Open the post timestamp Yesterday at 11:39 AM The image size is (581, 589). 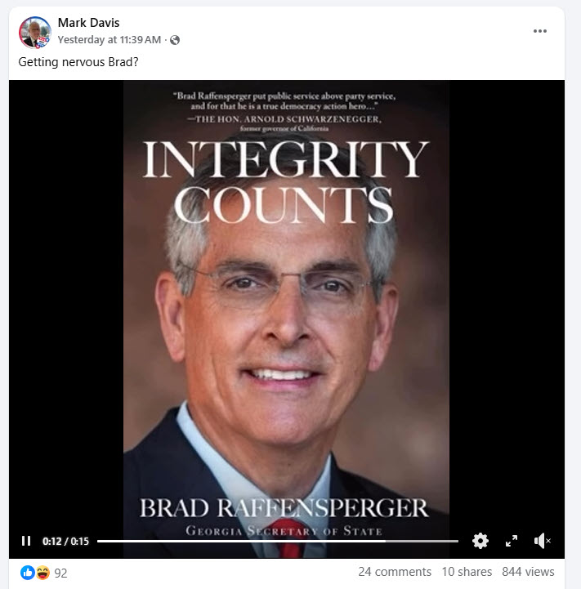click(109, 40)
